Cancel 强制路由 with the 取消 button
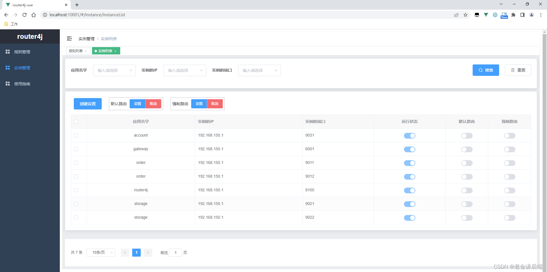Image resolution: width=547 pixels, height=272 pixels. tap(215, 104)
